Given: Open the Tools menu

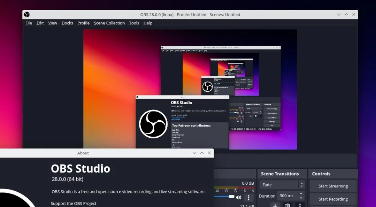Looking at the screenshot, I should (x=134, y=23).
